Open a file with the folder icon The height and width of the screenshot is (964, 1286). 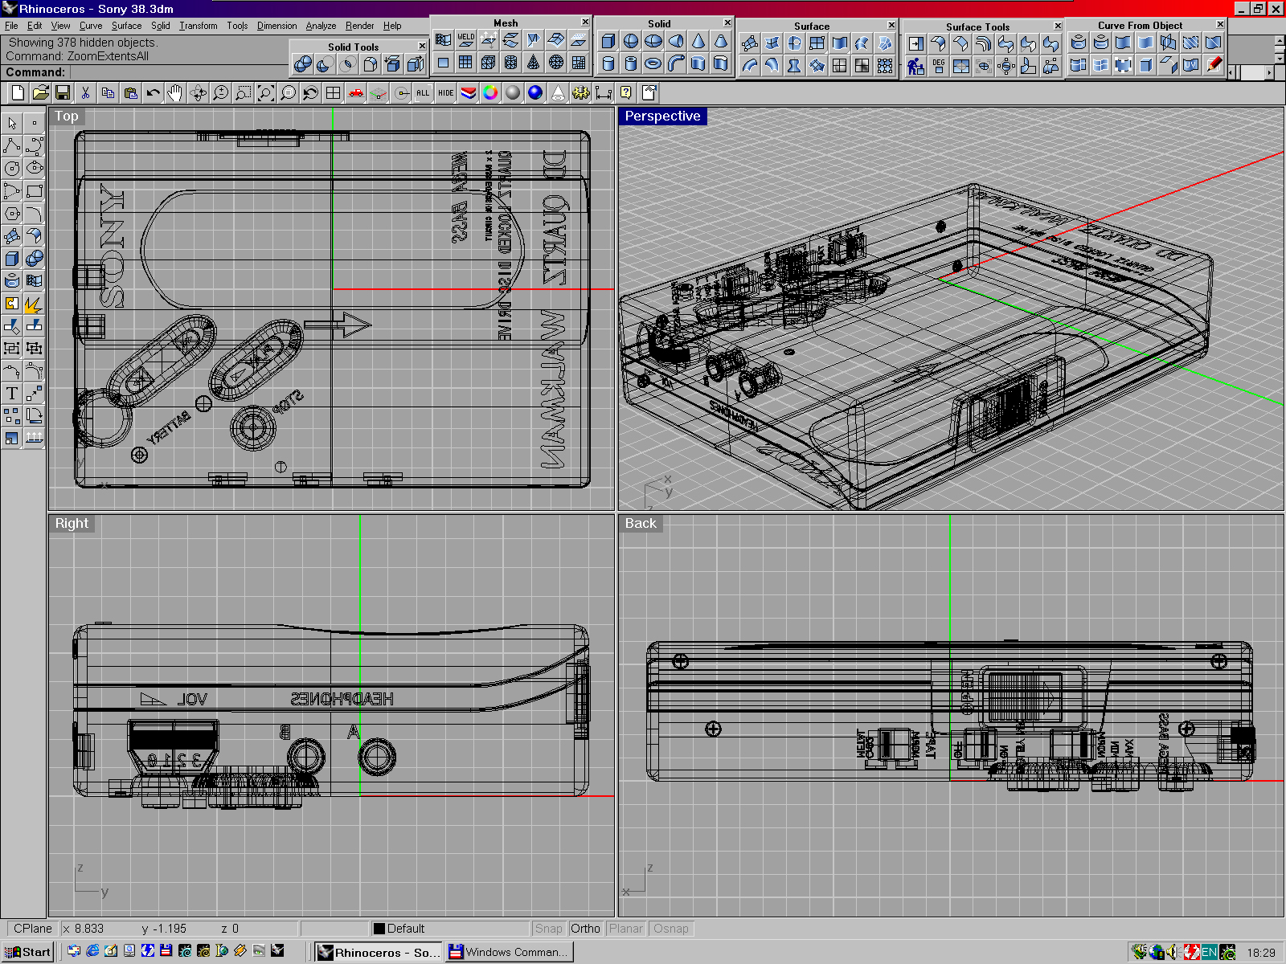point(40,93)
